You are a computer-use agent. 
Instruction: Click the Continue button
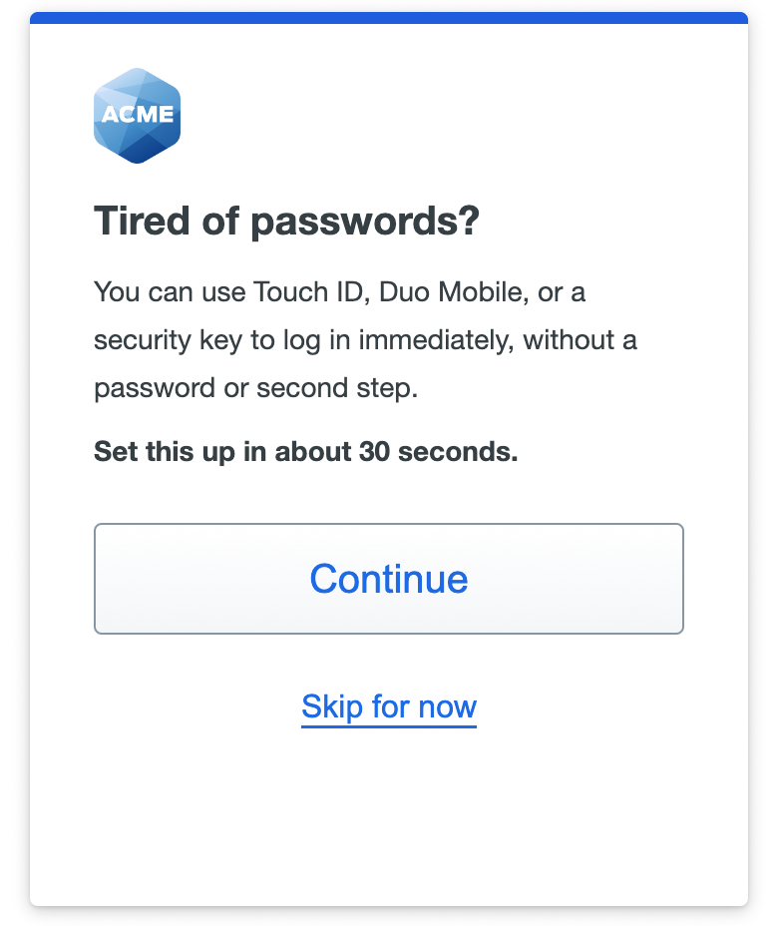[389, 579]
